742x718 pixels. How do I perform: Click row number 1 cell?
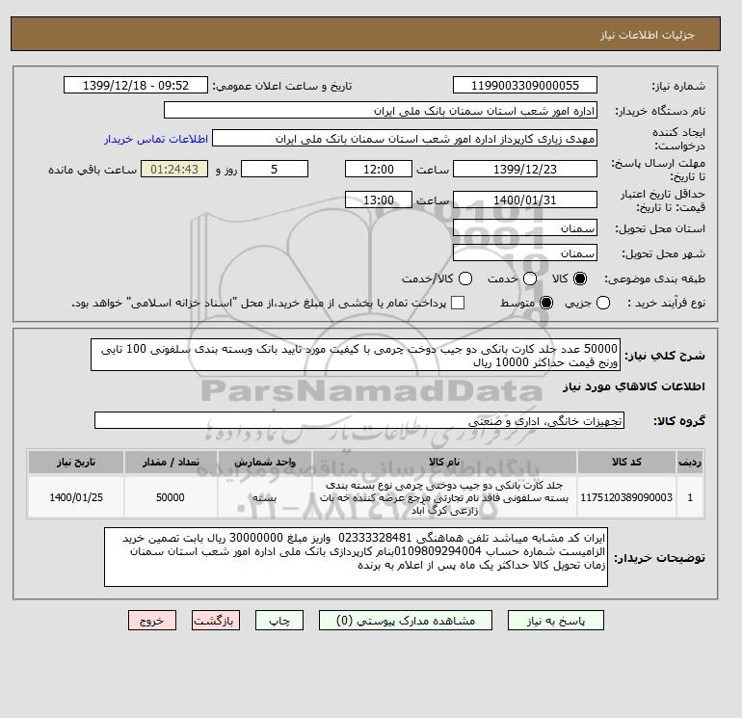(690, 497)
